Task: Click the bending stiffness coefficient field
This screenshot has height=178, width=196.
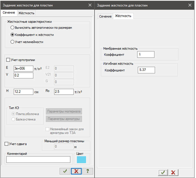Action: pos(146,70)
